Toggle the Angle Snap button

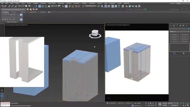coord(73,6)
